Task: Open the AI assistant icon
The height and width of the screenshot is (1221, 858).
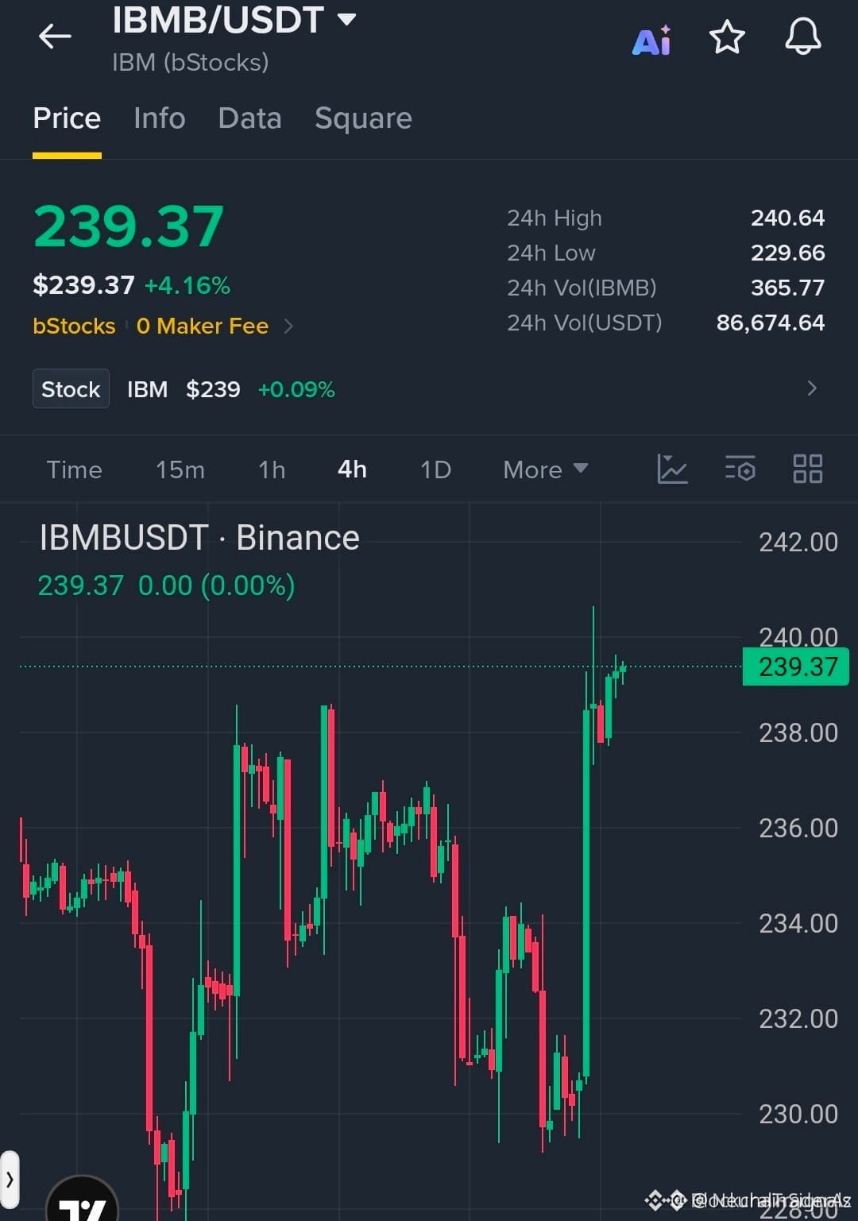Action: point(651,40)
